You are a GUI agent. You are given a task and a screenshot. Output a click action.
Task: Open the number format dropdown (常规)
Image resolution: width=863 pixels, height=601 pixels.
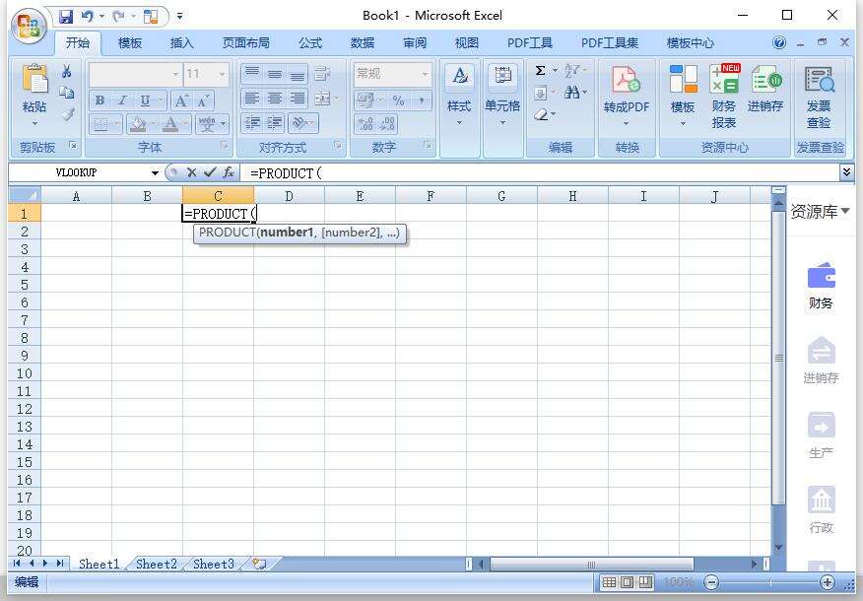pyautogui.click(x=425, y=74)
